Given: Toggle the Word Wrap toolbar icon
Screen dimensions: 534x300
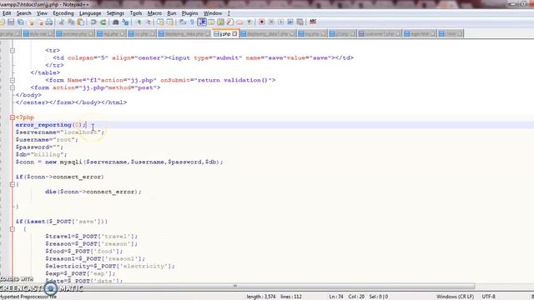Looking at the screenshot, I should (x=183, y=22).
